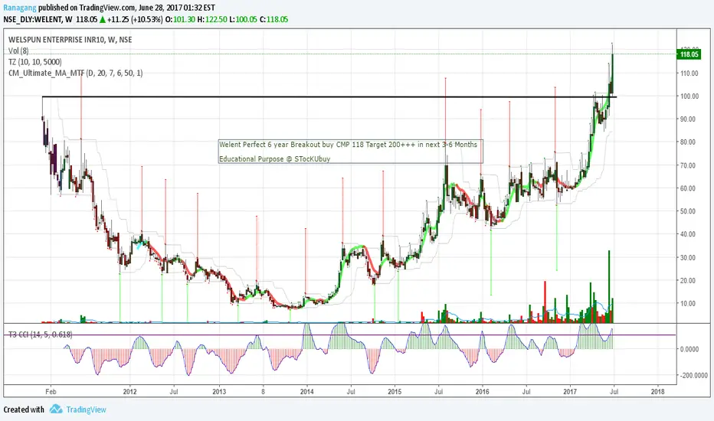Viewport: 714px width, 421px height.
Task: Click the T3 CCI (14, 5, 0.618) label
Action: [x=40, y=335]
